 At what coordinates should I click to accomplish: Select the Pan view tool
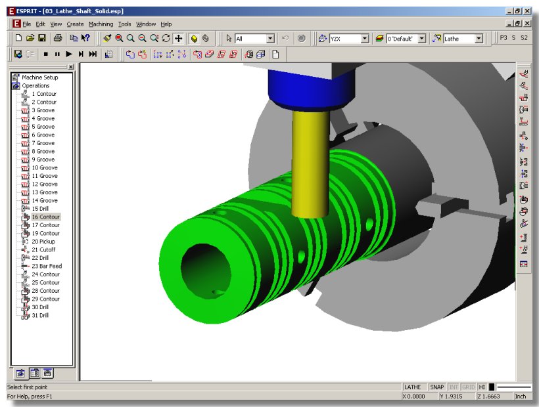point(178,39)
